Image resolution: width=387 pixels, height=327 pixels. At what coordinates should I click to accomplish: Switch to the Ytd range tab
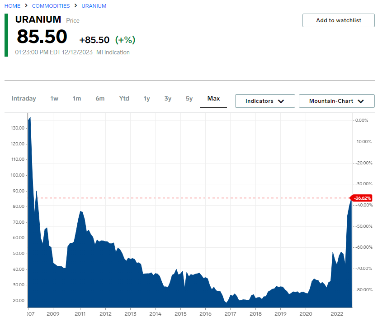[x=124, y=99]
